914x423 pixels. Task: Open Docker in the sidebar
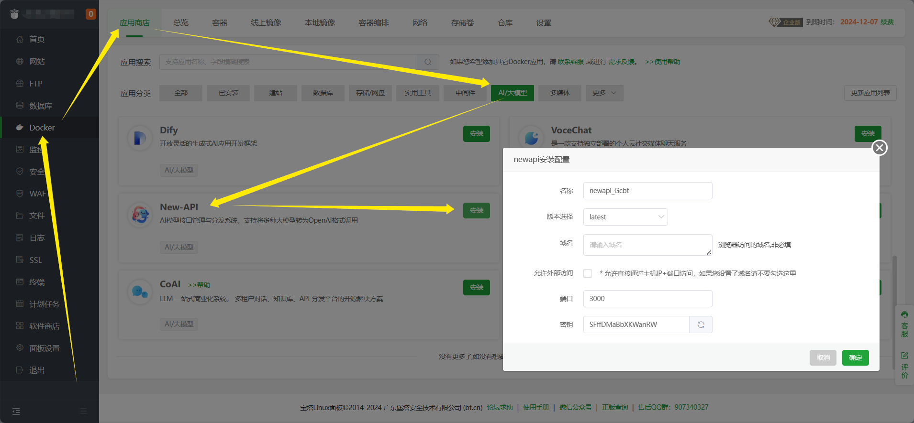[x=42, y=128]
